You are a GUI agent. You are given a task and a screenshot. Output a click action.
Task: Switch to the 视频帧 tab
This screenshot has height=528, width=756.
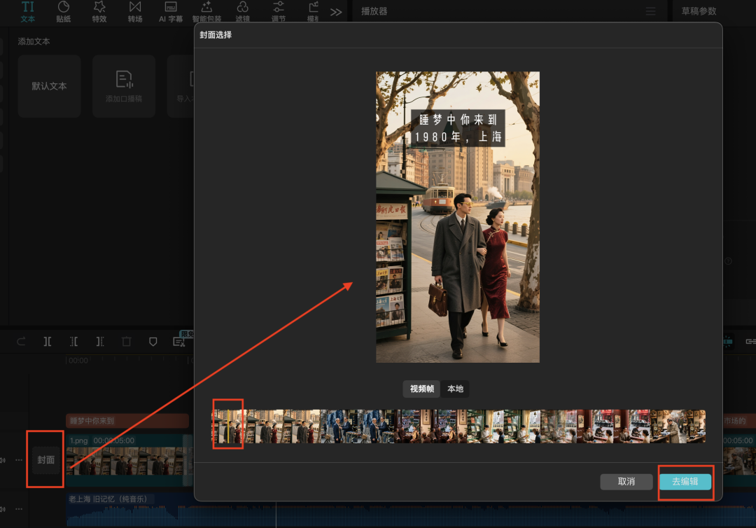pos(421,389)
